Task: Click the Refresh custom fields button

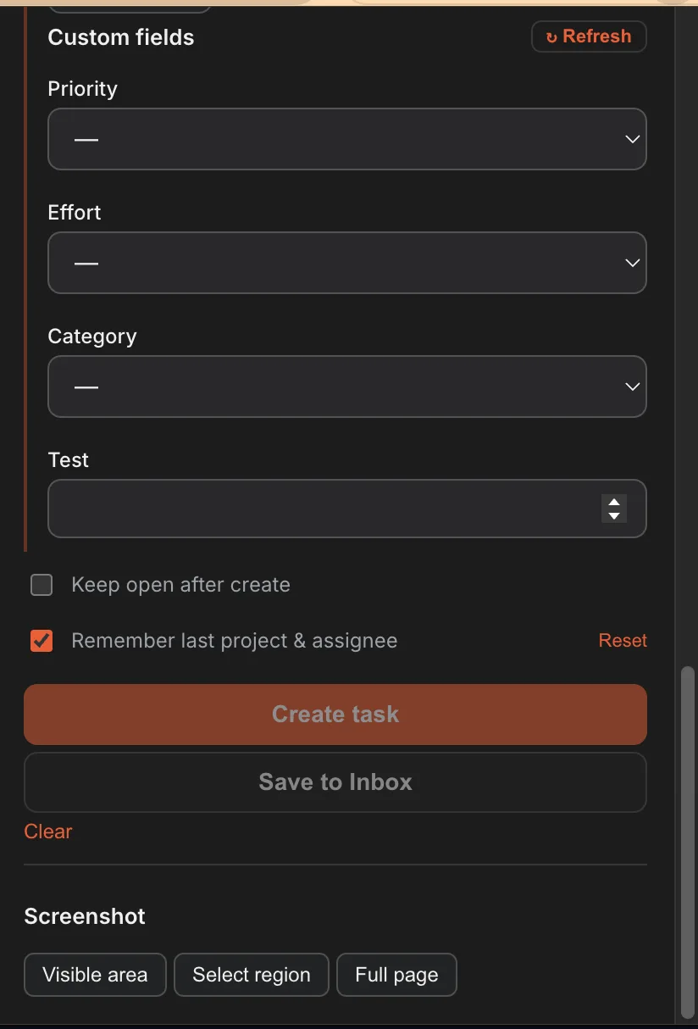Action: point(589,36)
